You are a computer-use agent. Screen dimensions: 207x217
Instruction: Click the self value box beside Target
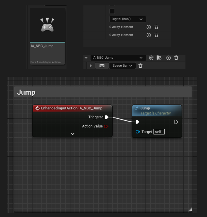tap(159, 132)
